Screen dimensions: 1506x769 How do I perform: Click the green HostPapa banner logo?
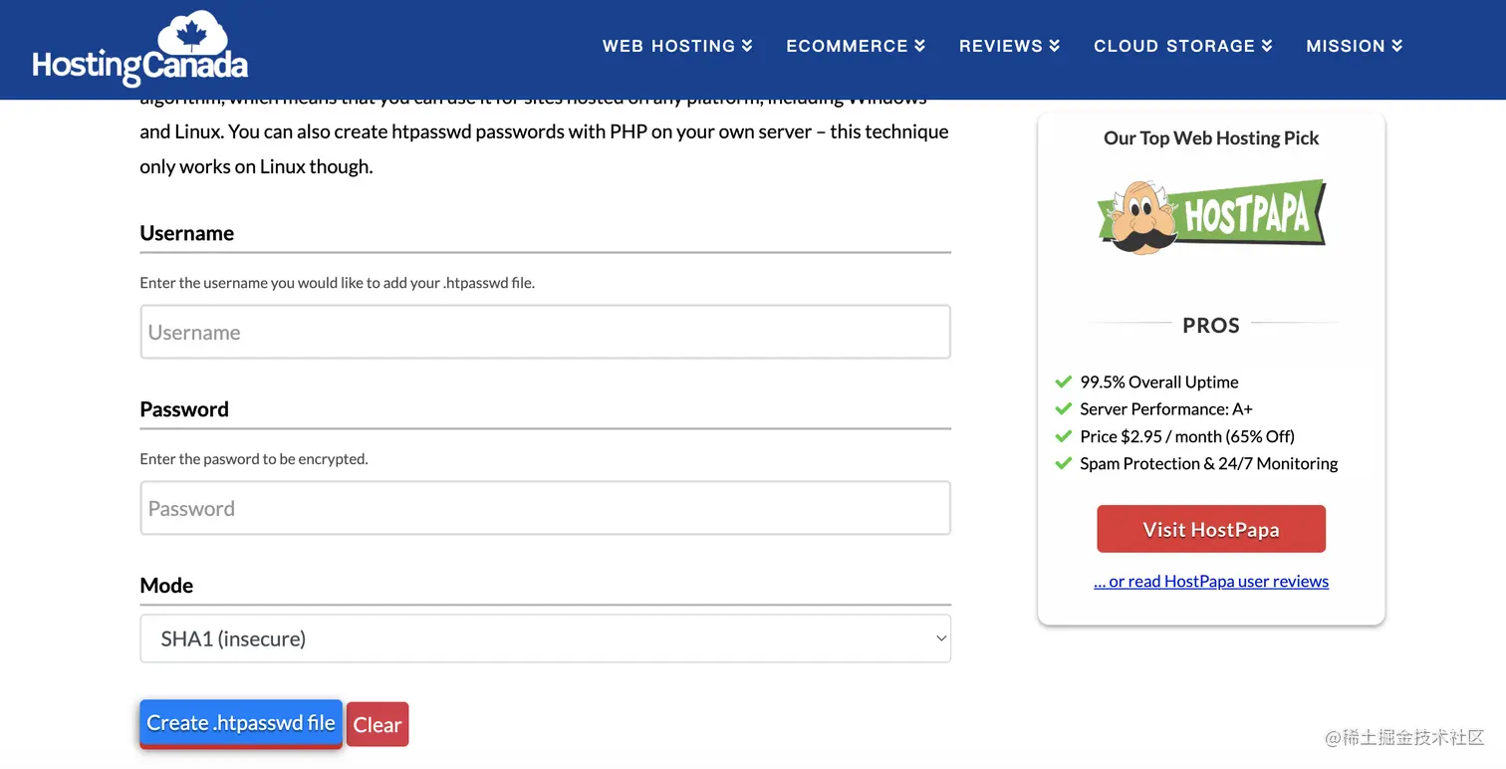coord(1250,212)
